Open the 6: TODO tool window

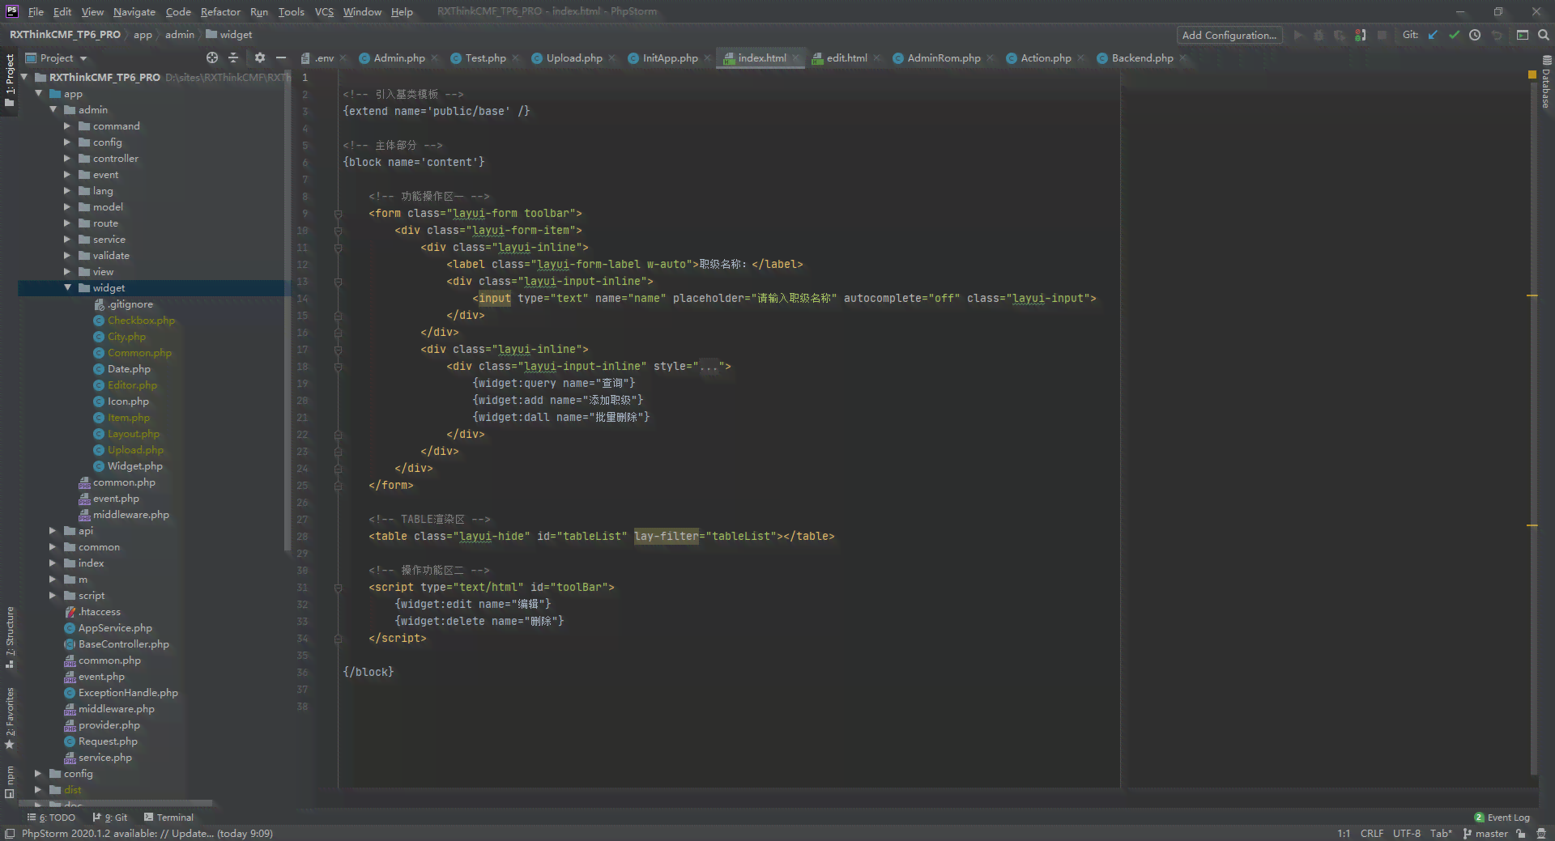click(51, 818)
